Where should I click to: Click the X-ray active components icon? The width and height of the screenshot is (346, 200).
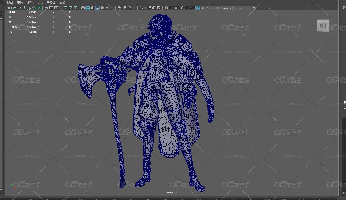coord(154,8)
